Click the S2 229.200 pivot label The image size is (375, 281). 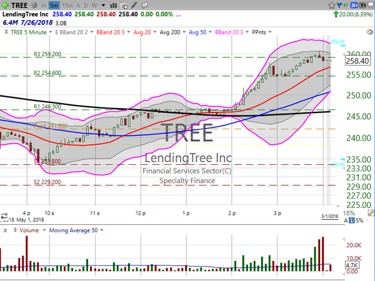(47, 182)
